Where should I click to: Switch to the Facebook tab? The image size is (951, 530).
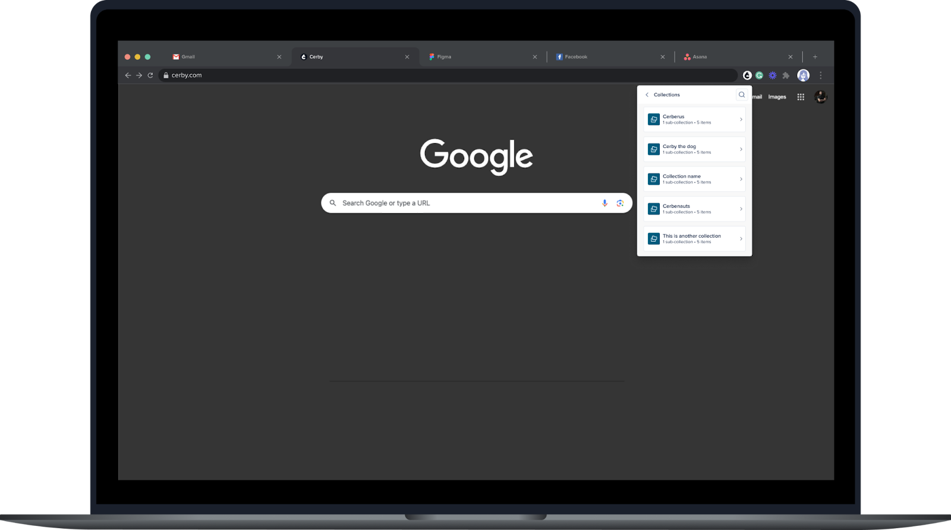coord(610,57)
